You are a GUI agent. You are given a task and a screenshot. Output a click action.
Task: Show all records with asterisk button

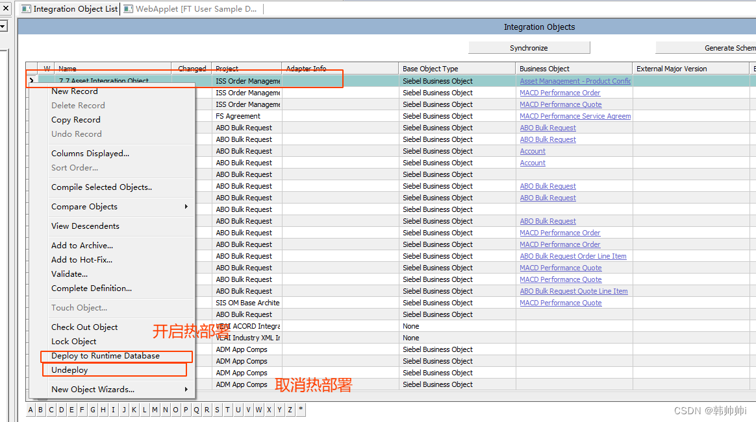coord(300,410)
